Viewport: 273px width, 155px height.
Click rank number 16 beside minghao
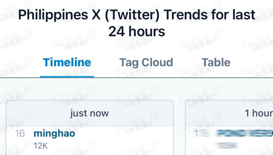click(x=20, y=133)
